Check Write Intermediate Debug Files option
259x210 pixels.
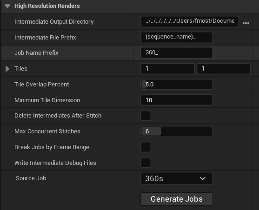click(x=146, y=163)
